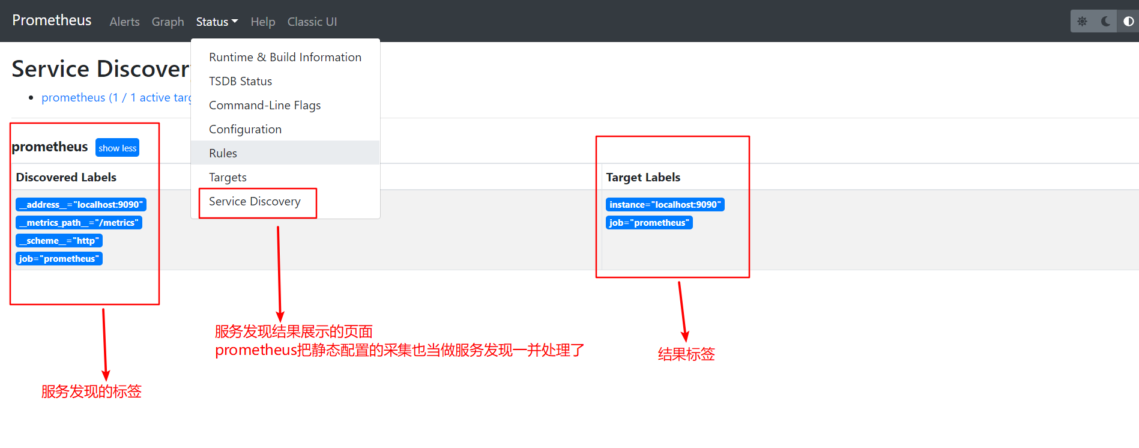Click __metrics_path__="/metrics" label badge
Screen dimensions: 1139x448
79,223
